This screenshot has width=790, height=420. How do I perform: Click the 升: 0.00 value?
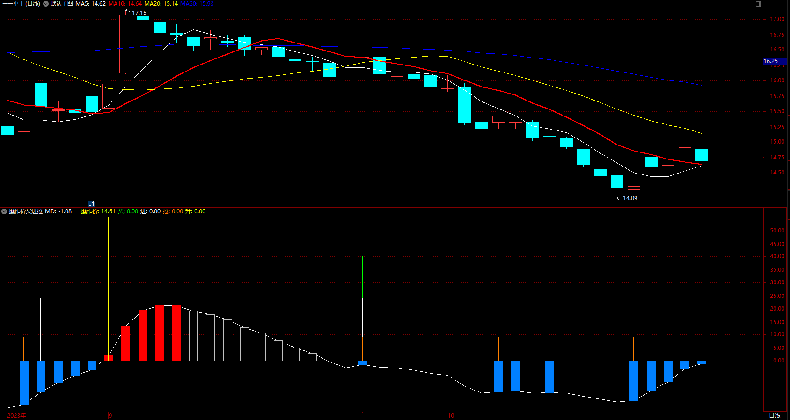coord(196,211)
